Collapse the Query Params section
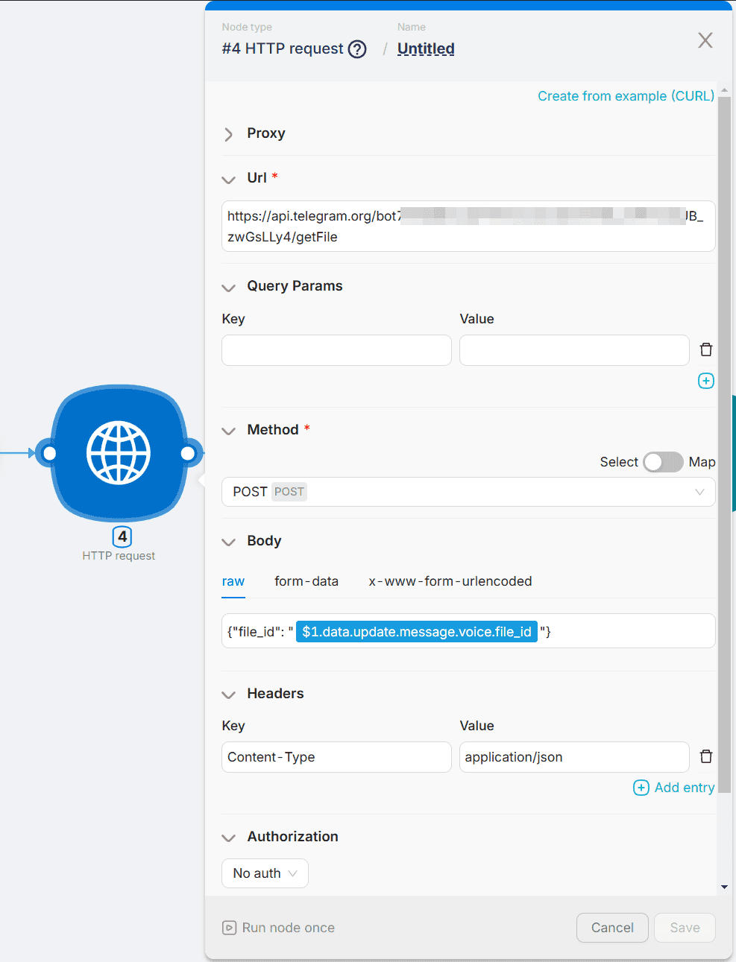This screenshot has height=962, width=736. pos(229,287)
